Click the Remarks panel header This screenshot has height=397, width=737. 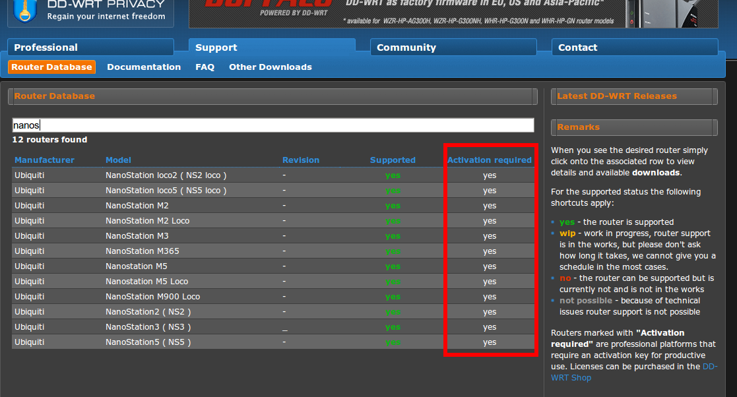click(x=634, y=127)
